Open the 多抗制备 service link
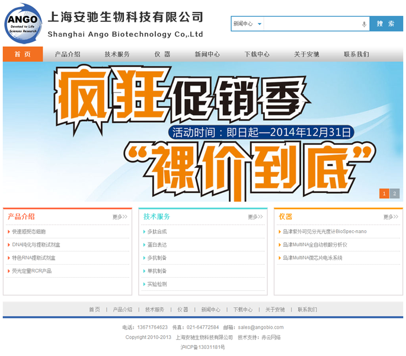Screen dimensions: 406x356 coord(157,258)
